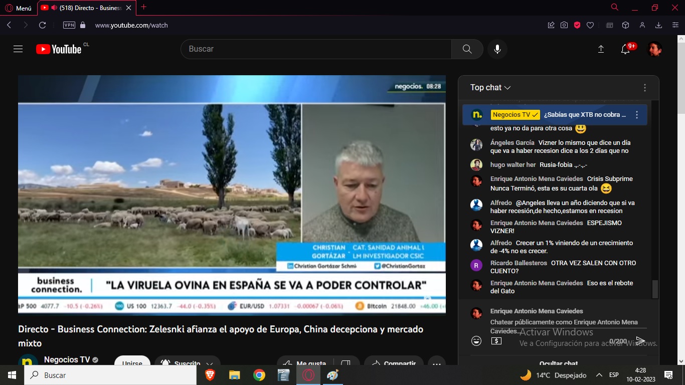Click the Me gusta like button
This screenshot has width=685, height=385.
(305, 361)
